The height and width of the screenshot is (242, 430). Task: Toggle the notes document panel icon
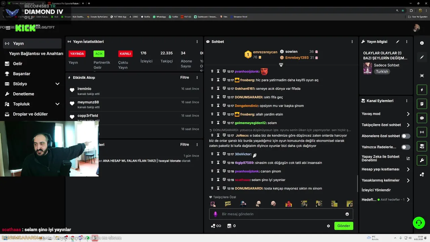click(x=422, y=104)
